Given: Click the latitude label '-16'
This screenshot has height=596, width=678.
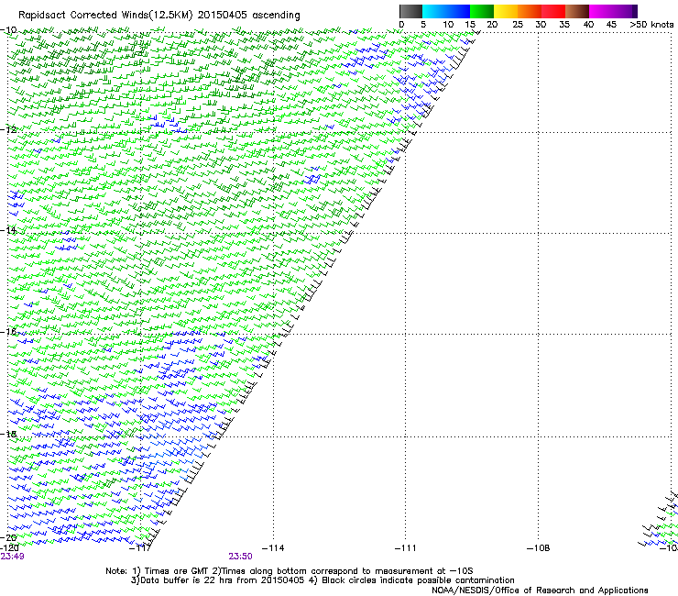Looking at the screenshot, I should [8, 332].
